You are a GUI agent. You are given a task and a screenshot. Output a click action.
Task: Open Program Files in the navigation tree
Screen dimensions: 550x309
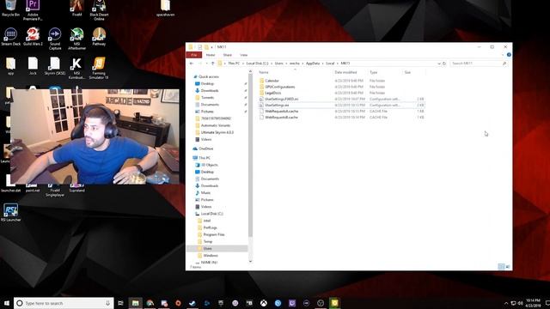(214, 234)
